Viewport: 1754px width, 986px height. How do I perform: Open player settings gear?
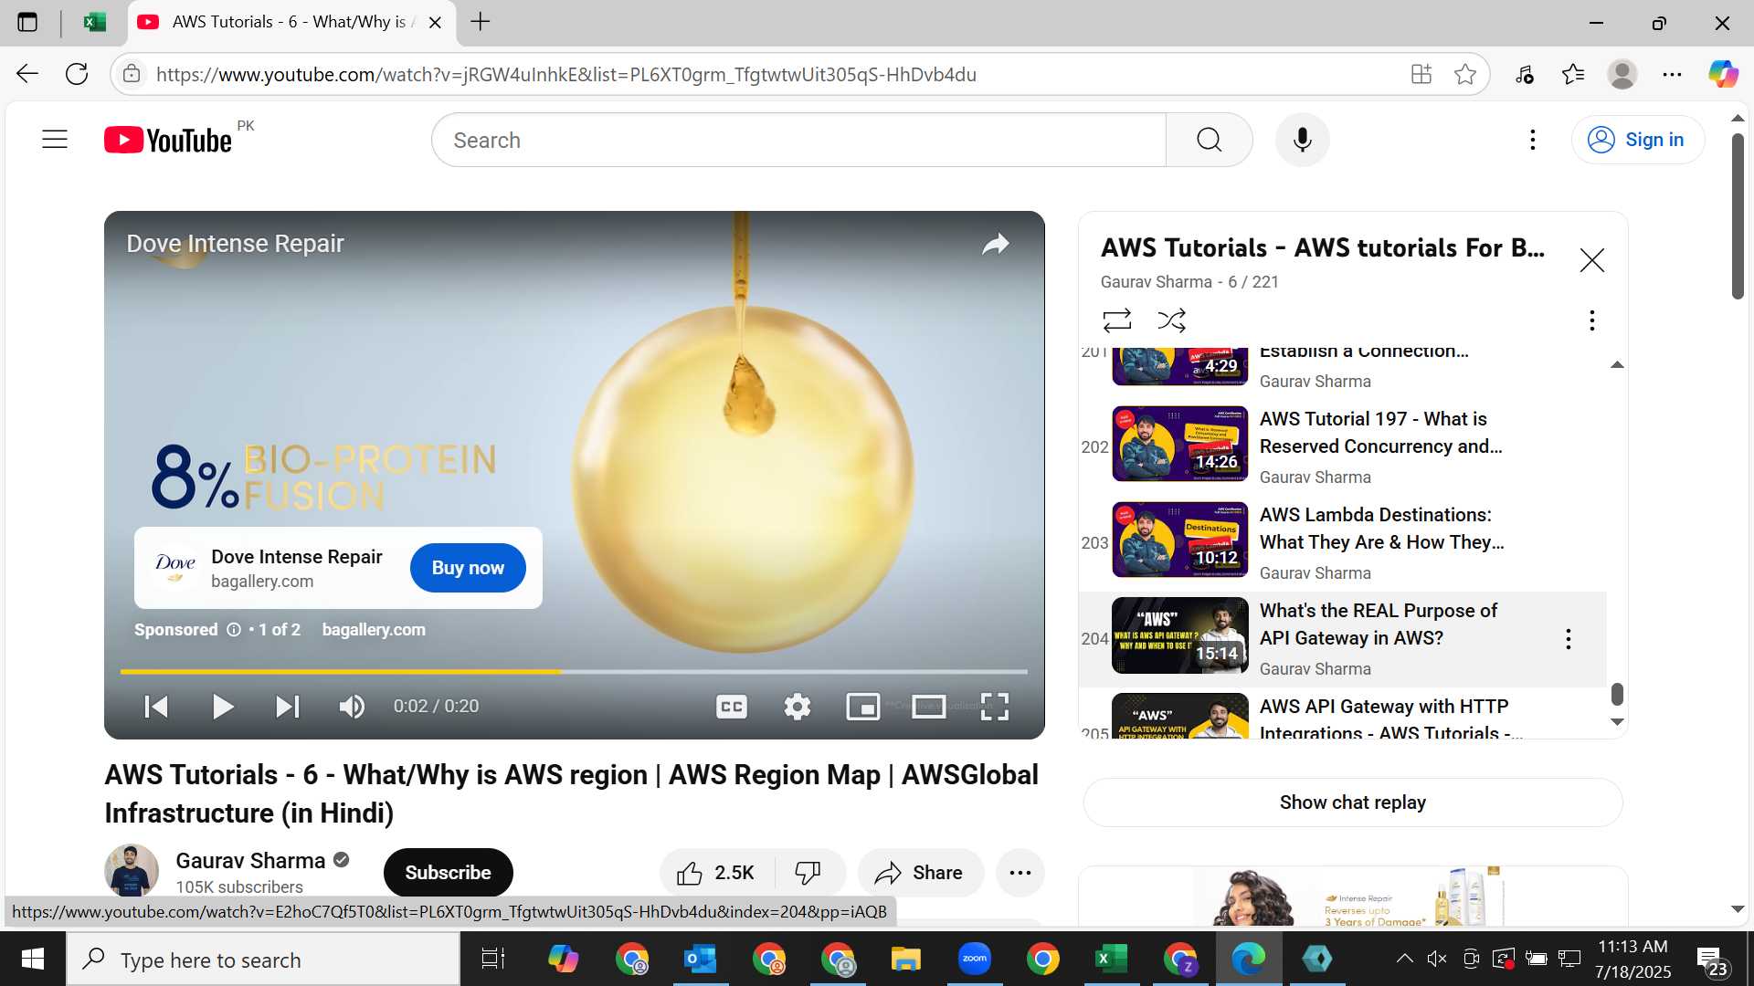[797, 707]
